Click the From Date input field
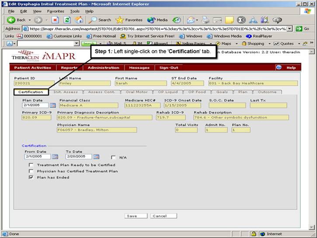This screenshot has height=238, width=317. click(x=37, y=156)
